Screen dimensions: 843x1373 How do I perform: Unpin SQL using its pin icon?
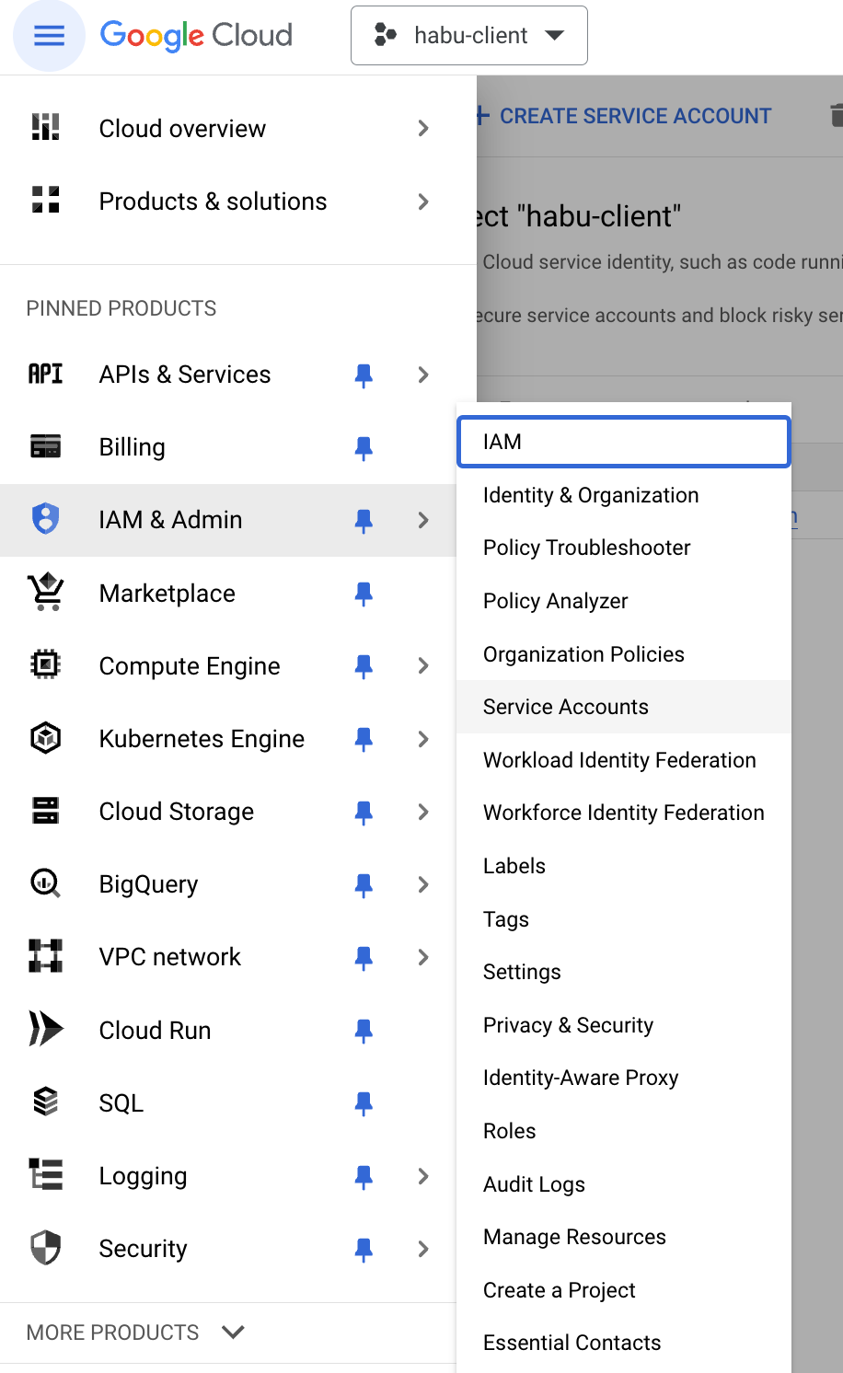coord(364,1102)
